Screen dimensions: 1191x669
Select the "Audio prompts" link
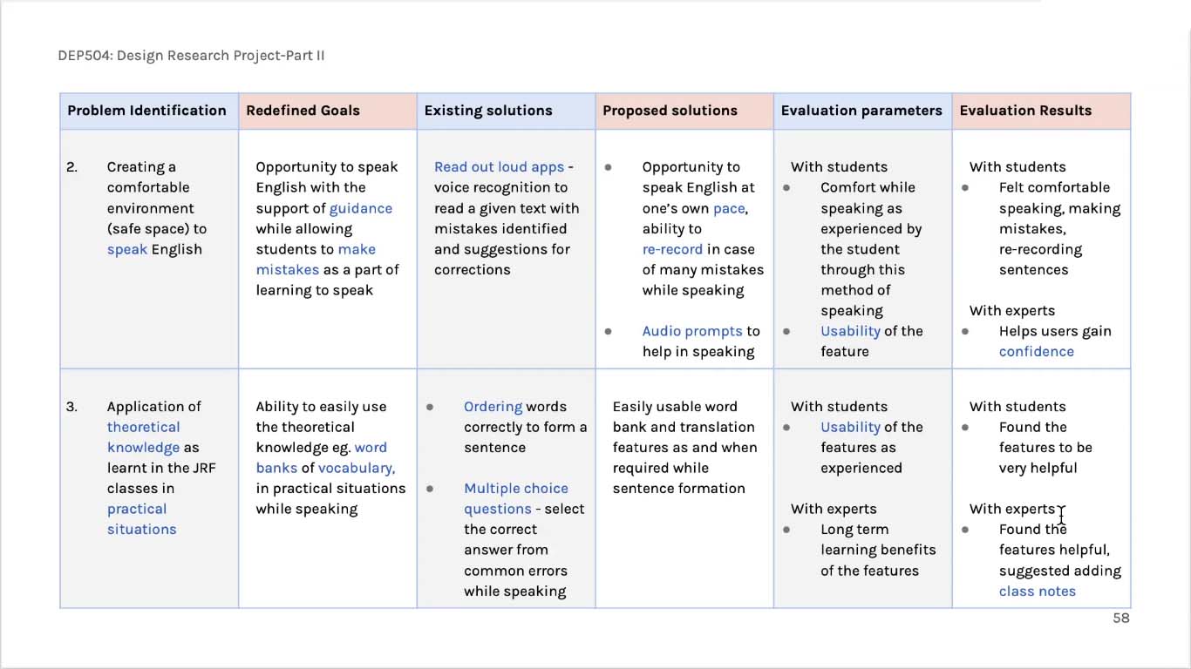691,331
